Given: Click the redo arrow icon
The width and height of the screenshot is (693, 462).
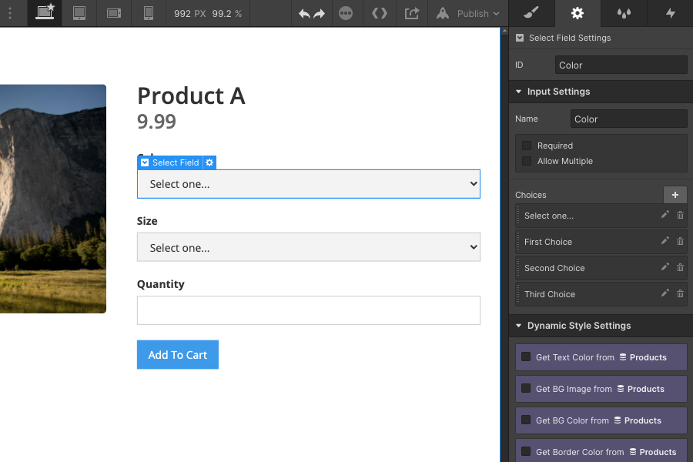Looking at the screenshot, I should [x=319, y=14].
